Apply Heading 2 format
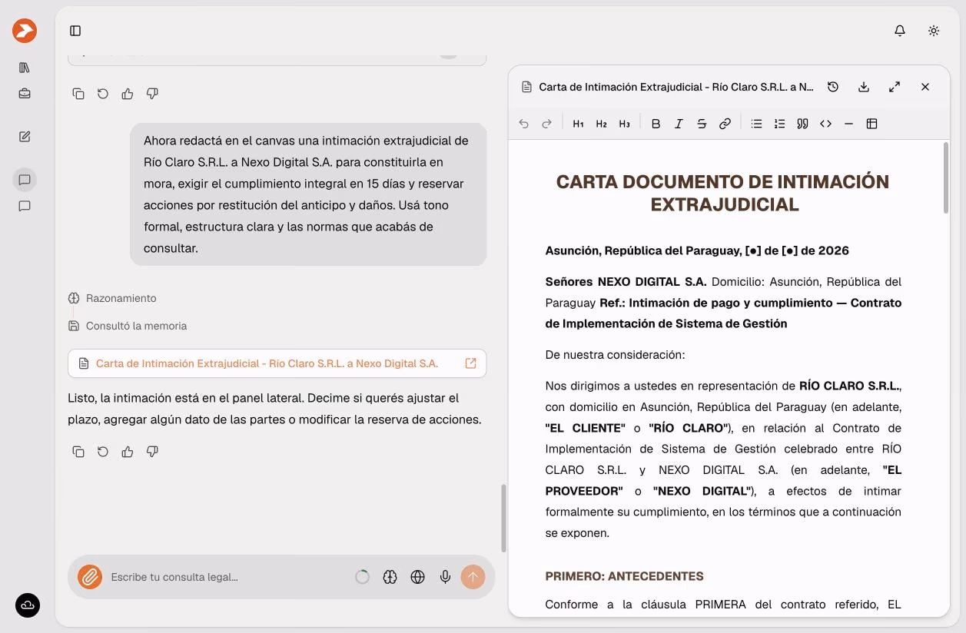Viewport: 966px width, 633px height. 602,124
